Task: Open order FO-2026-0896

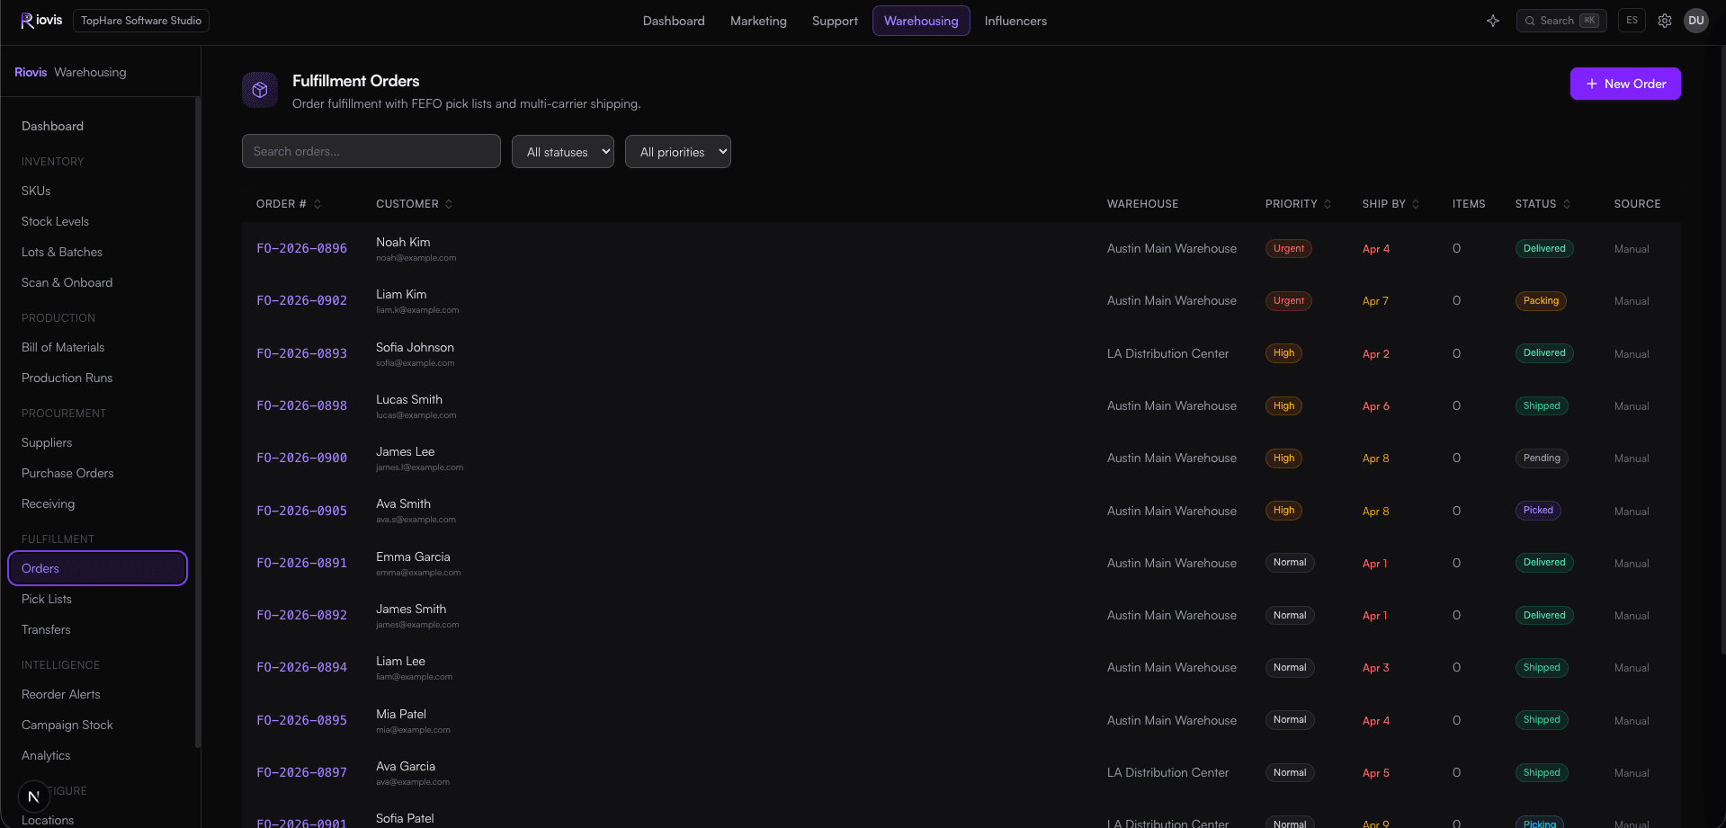Action: (x=301, y=249)
